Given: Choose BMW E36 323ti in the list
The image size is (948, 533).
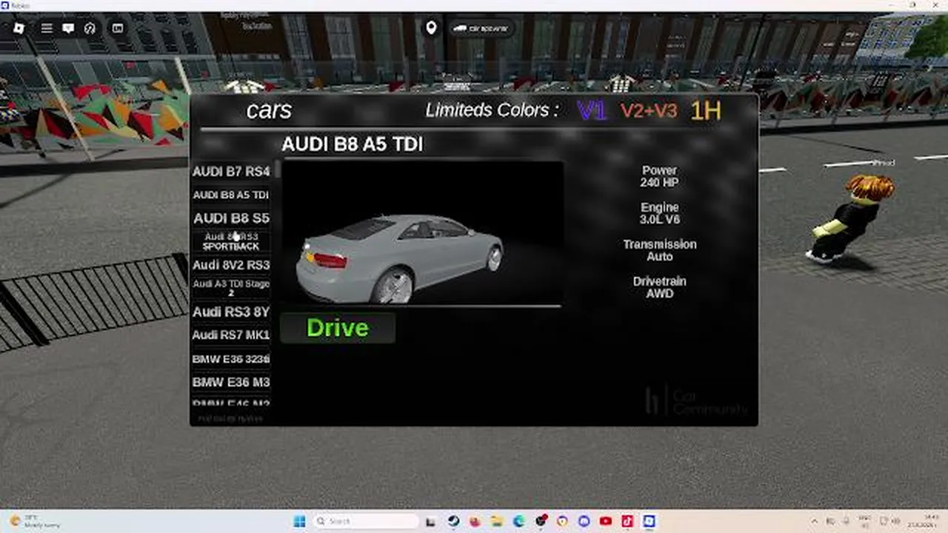Looking at the screenshot, I should tap(231, 359).
